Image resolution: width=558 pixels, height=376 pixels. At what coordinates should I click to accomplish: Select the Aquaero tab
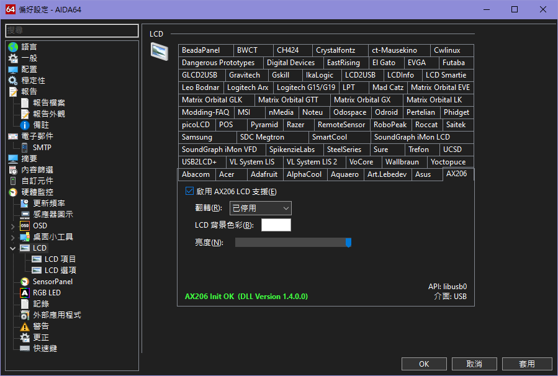pyautogui.click(x=346, y=175)
